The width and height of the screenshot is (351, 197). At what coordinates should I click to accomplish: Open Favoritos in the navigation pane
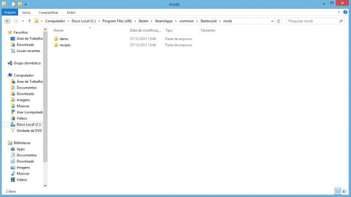click(x=21, y=32)
